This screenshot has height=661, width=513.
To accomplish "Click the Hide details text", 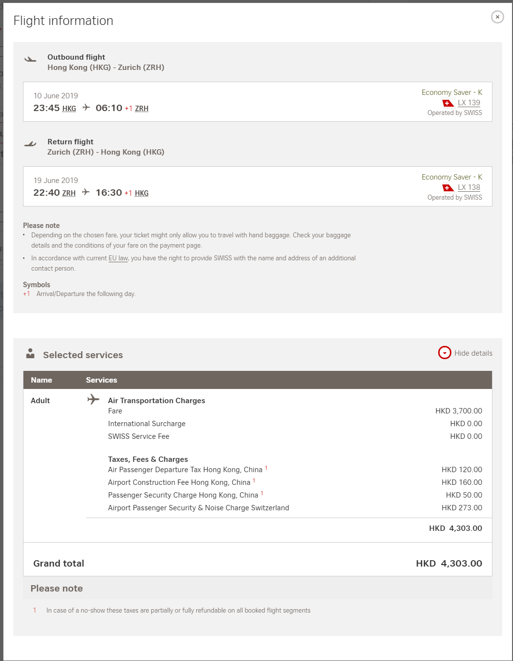I will pyautogui.click(x=473, y=353).
